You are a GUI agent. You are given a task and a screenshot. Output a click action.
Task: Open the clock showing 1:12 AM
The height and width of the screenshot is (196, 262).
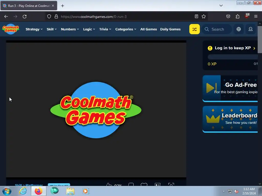(x=249, y=191)
